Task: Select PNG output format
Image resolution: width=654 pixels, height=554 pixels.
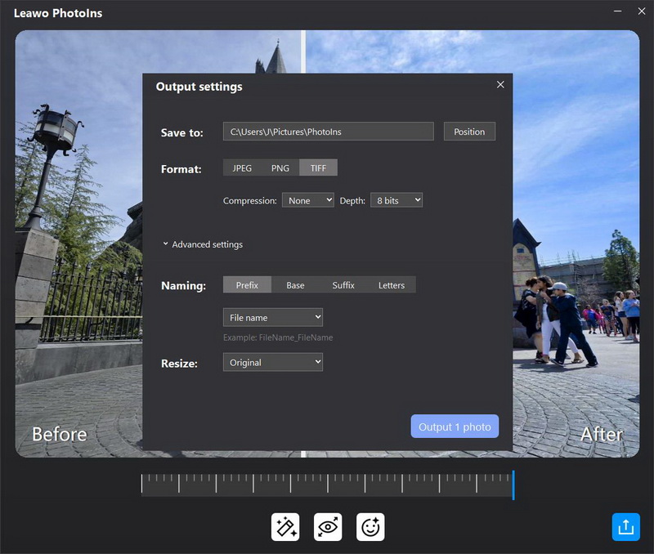Action: point(280,168)
